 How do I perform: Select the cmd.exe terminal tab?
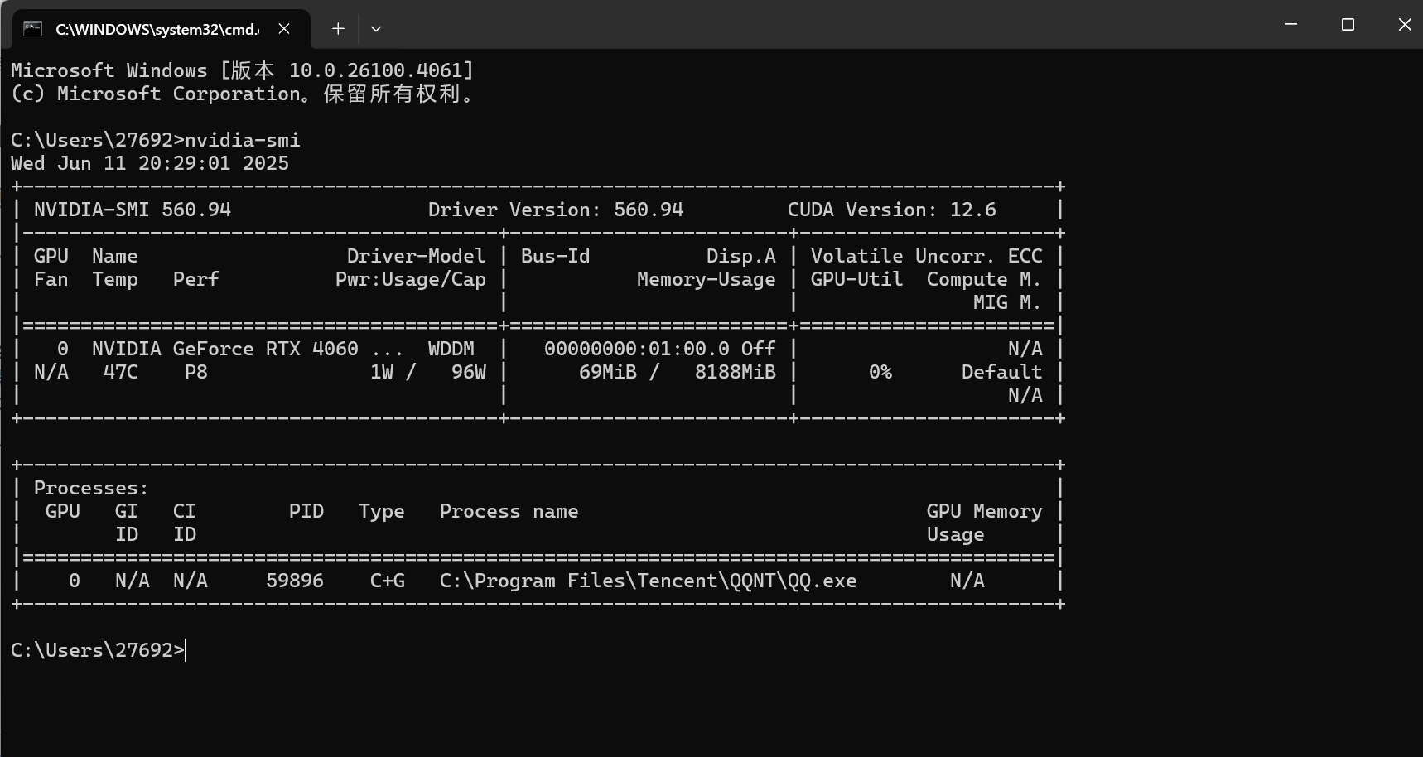(x=162, y=29)
